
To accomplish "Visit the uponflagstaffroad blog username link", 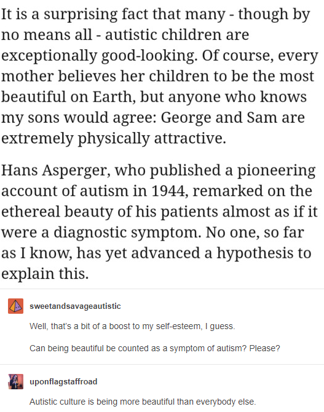I will (63, 381).
